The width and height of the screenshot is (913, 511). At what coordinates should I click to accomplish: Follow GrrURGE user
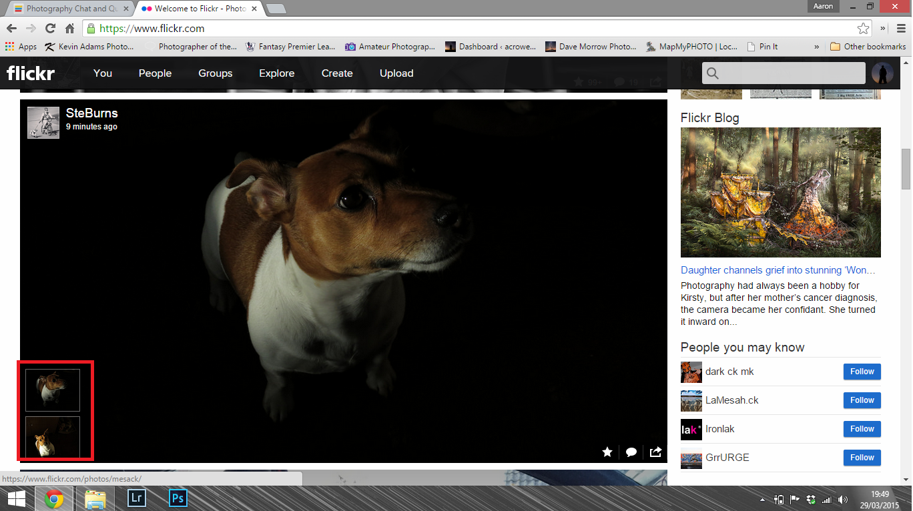coord(862,458)
